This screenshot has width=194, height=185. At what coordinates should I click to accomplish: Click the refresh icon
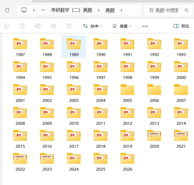[x=7, y=10]
